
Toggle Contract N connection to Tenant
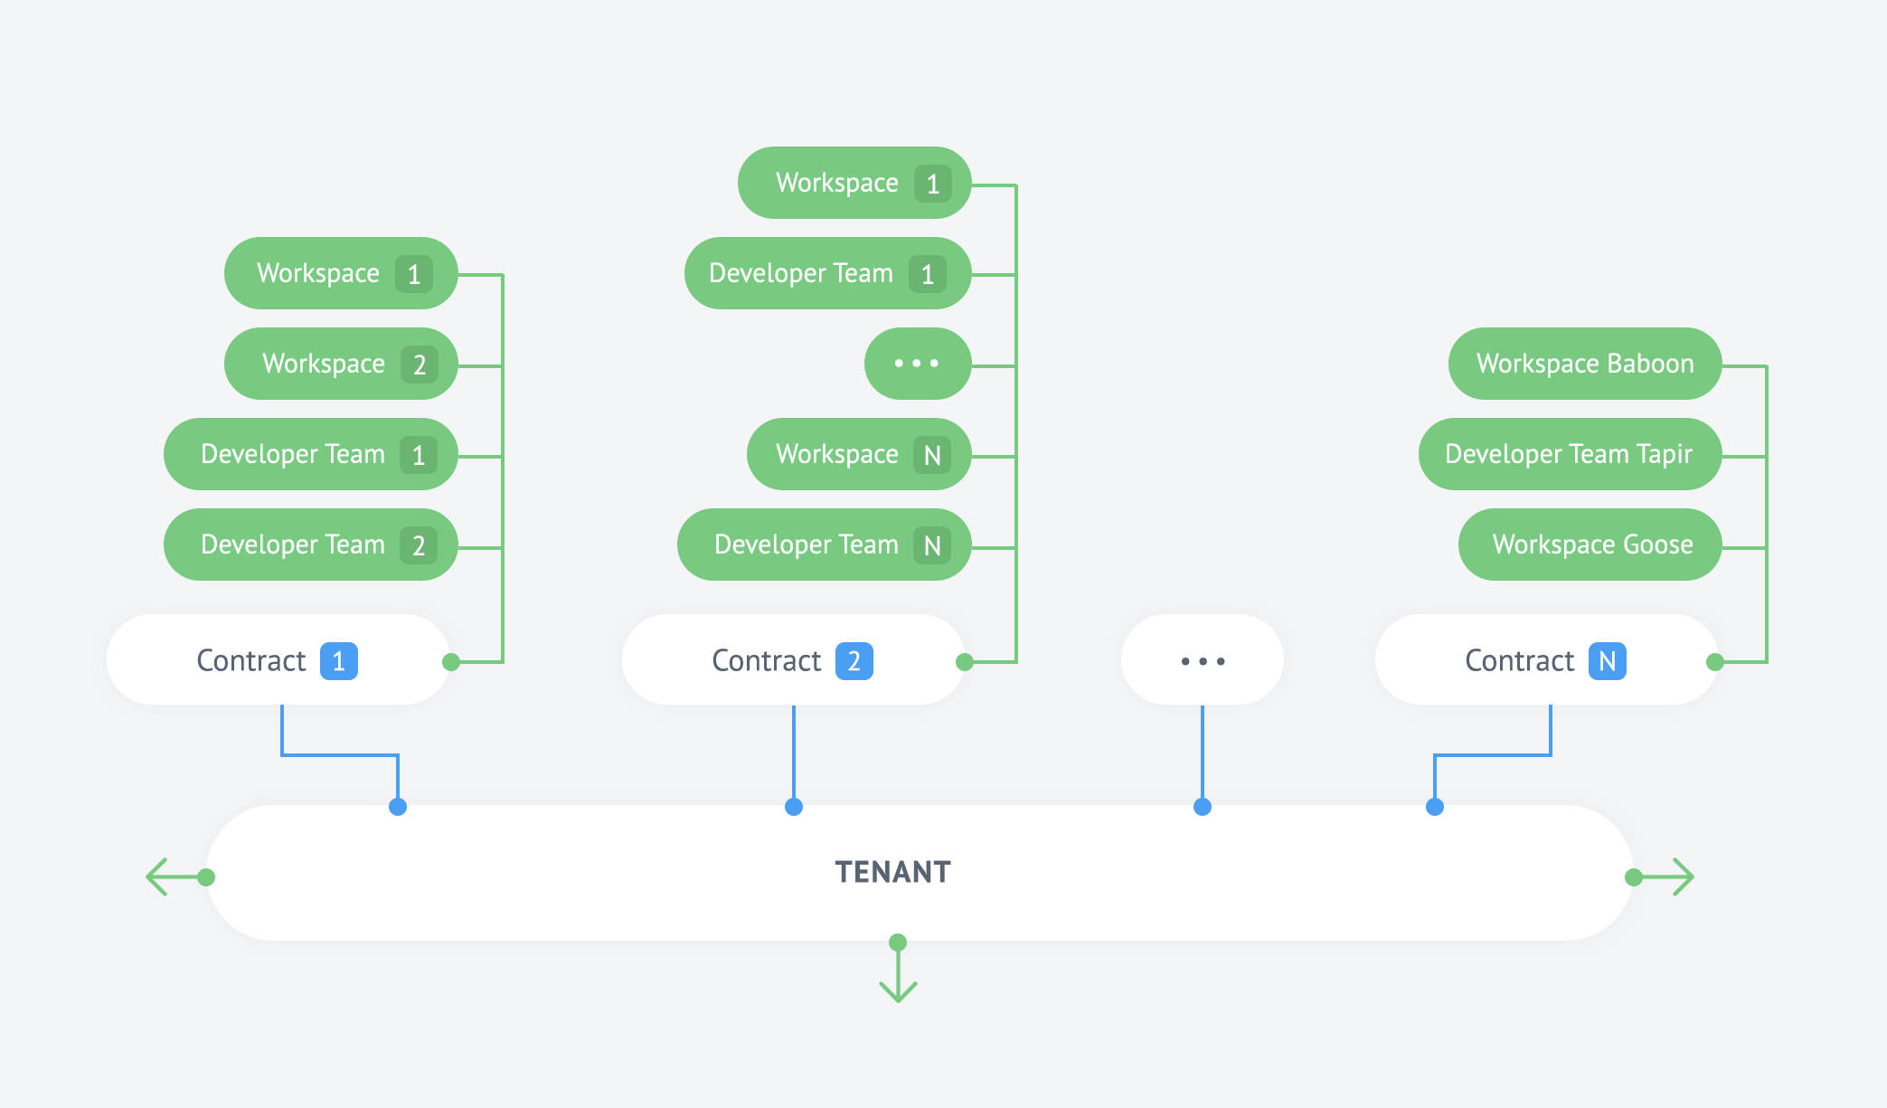pyautogui.click(x=1435, y=806)
